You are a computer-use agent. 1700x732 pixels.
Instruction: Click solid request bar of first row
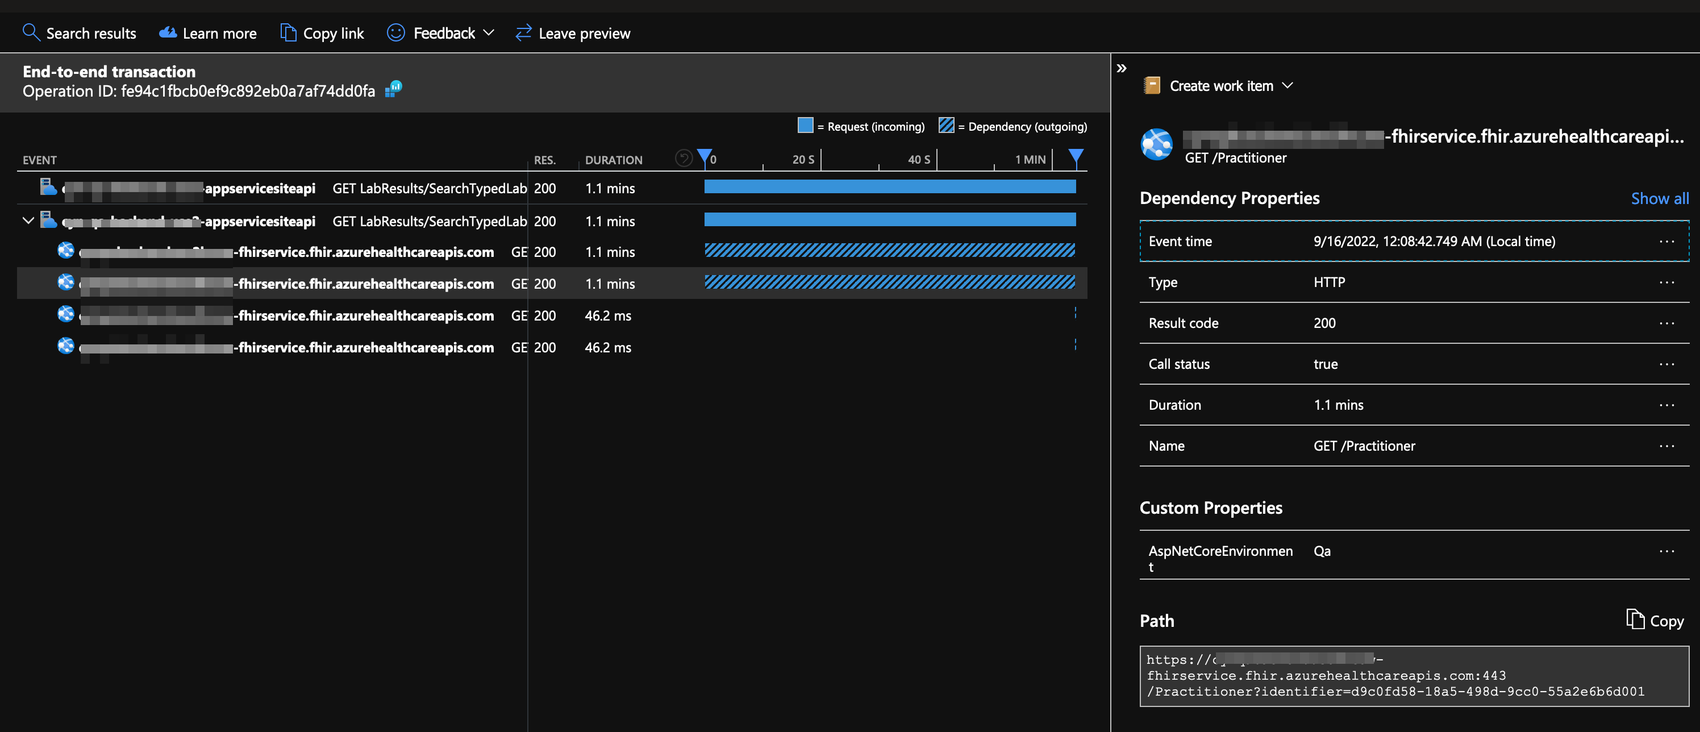click(x=890, y=187)
